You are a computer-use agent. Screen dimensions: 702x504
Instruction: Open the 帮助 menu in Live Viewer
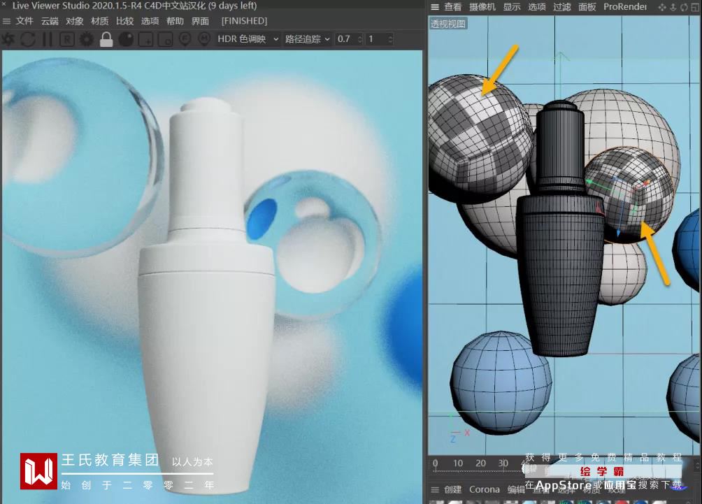pyautogui.click(x=175, y=21)
